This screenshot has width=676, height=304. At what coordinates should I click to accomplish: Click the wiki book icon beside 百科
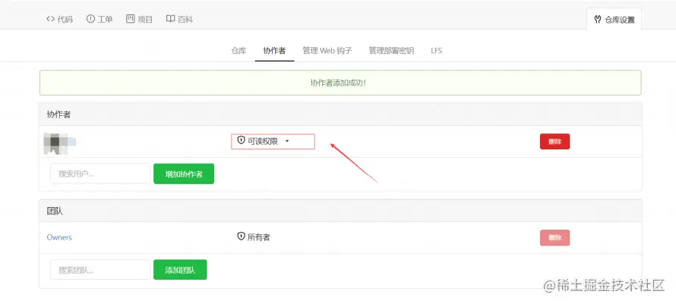[170, 19]
